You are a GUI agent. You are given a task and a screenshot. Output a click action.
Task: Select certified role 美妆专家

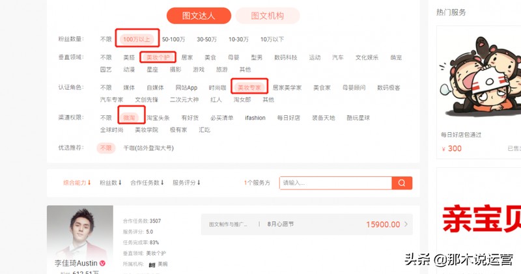point(249,88)
